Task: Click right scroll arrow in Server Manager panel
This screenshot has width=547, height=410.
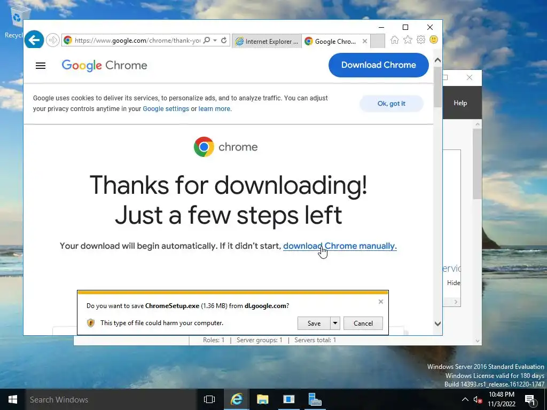Action: click(x=456, y=302)
